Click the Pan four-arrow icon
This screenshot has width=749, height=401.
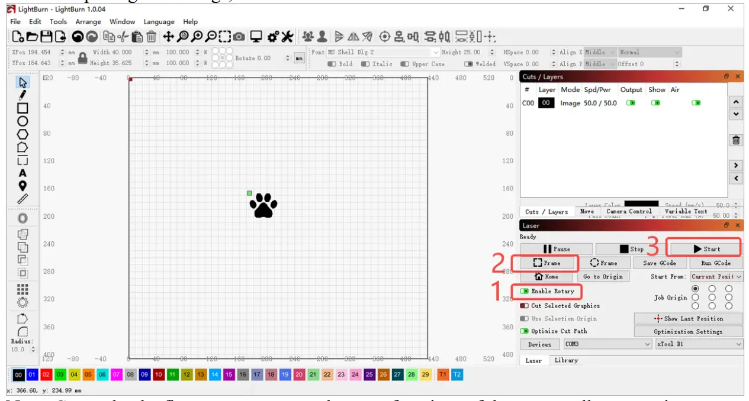169,37
